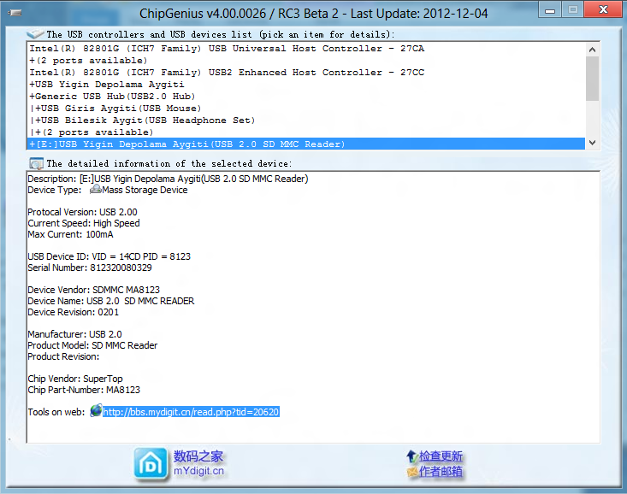Click the device list scrollbar thumb

coord(592,79)
